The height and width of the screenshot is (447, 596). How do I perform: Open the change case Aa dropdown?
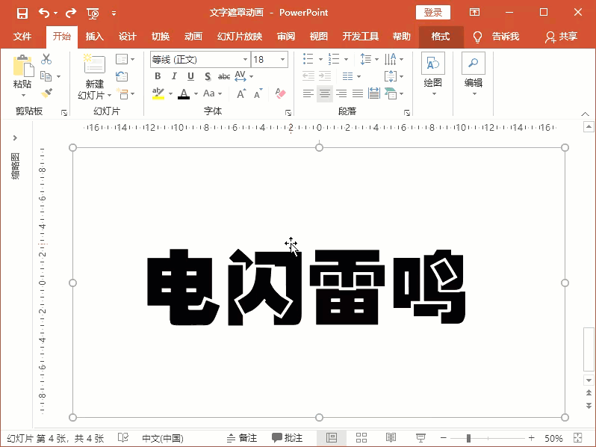(212, 93)
